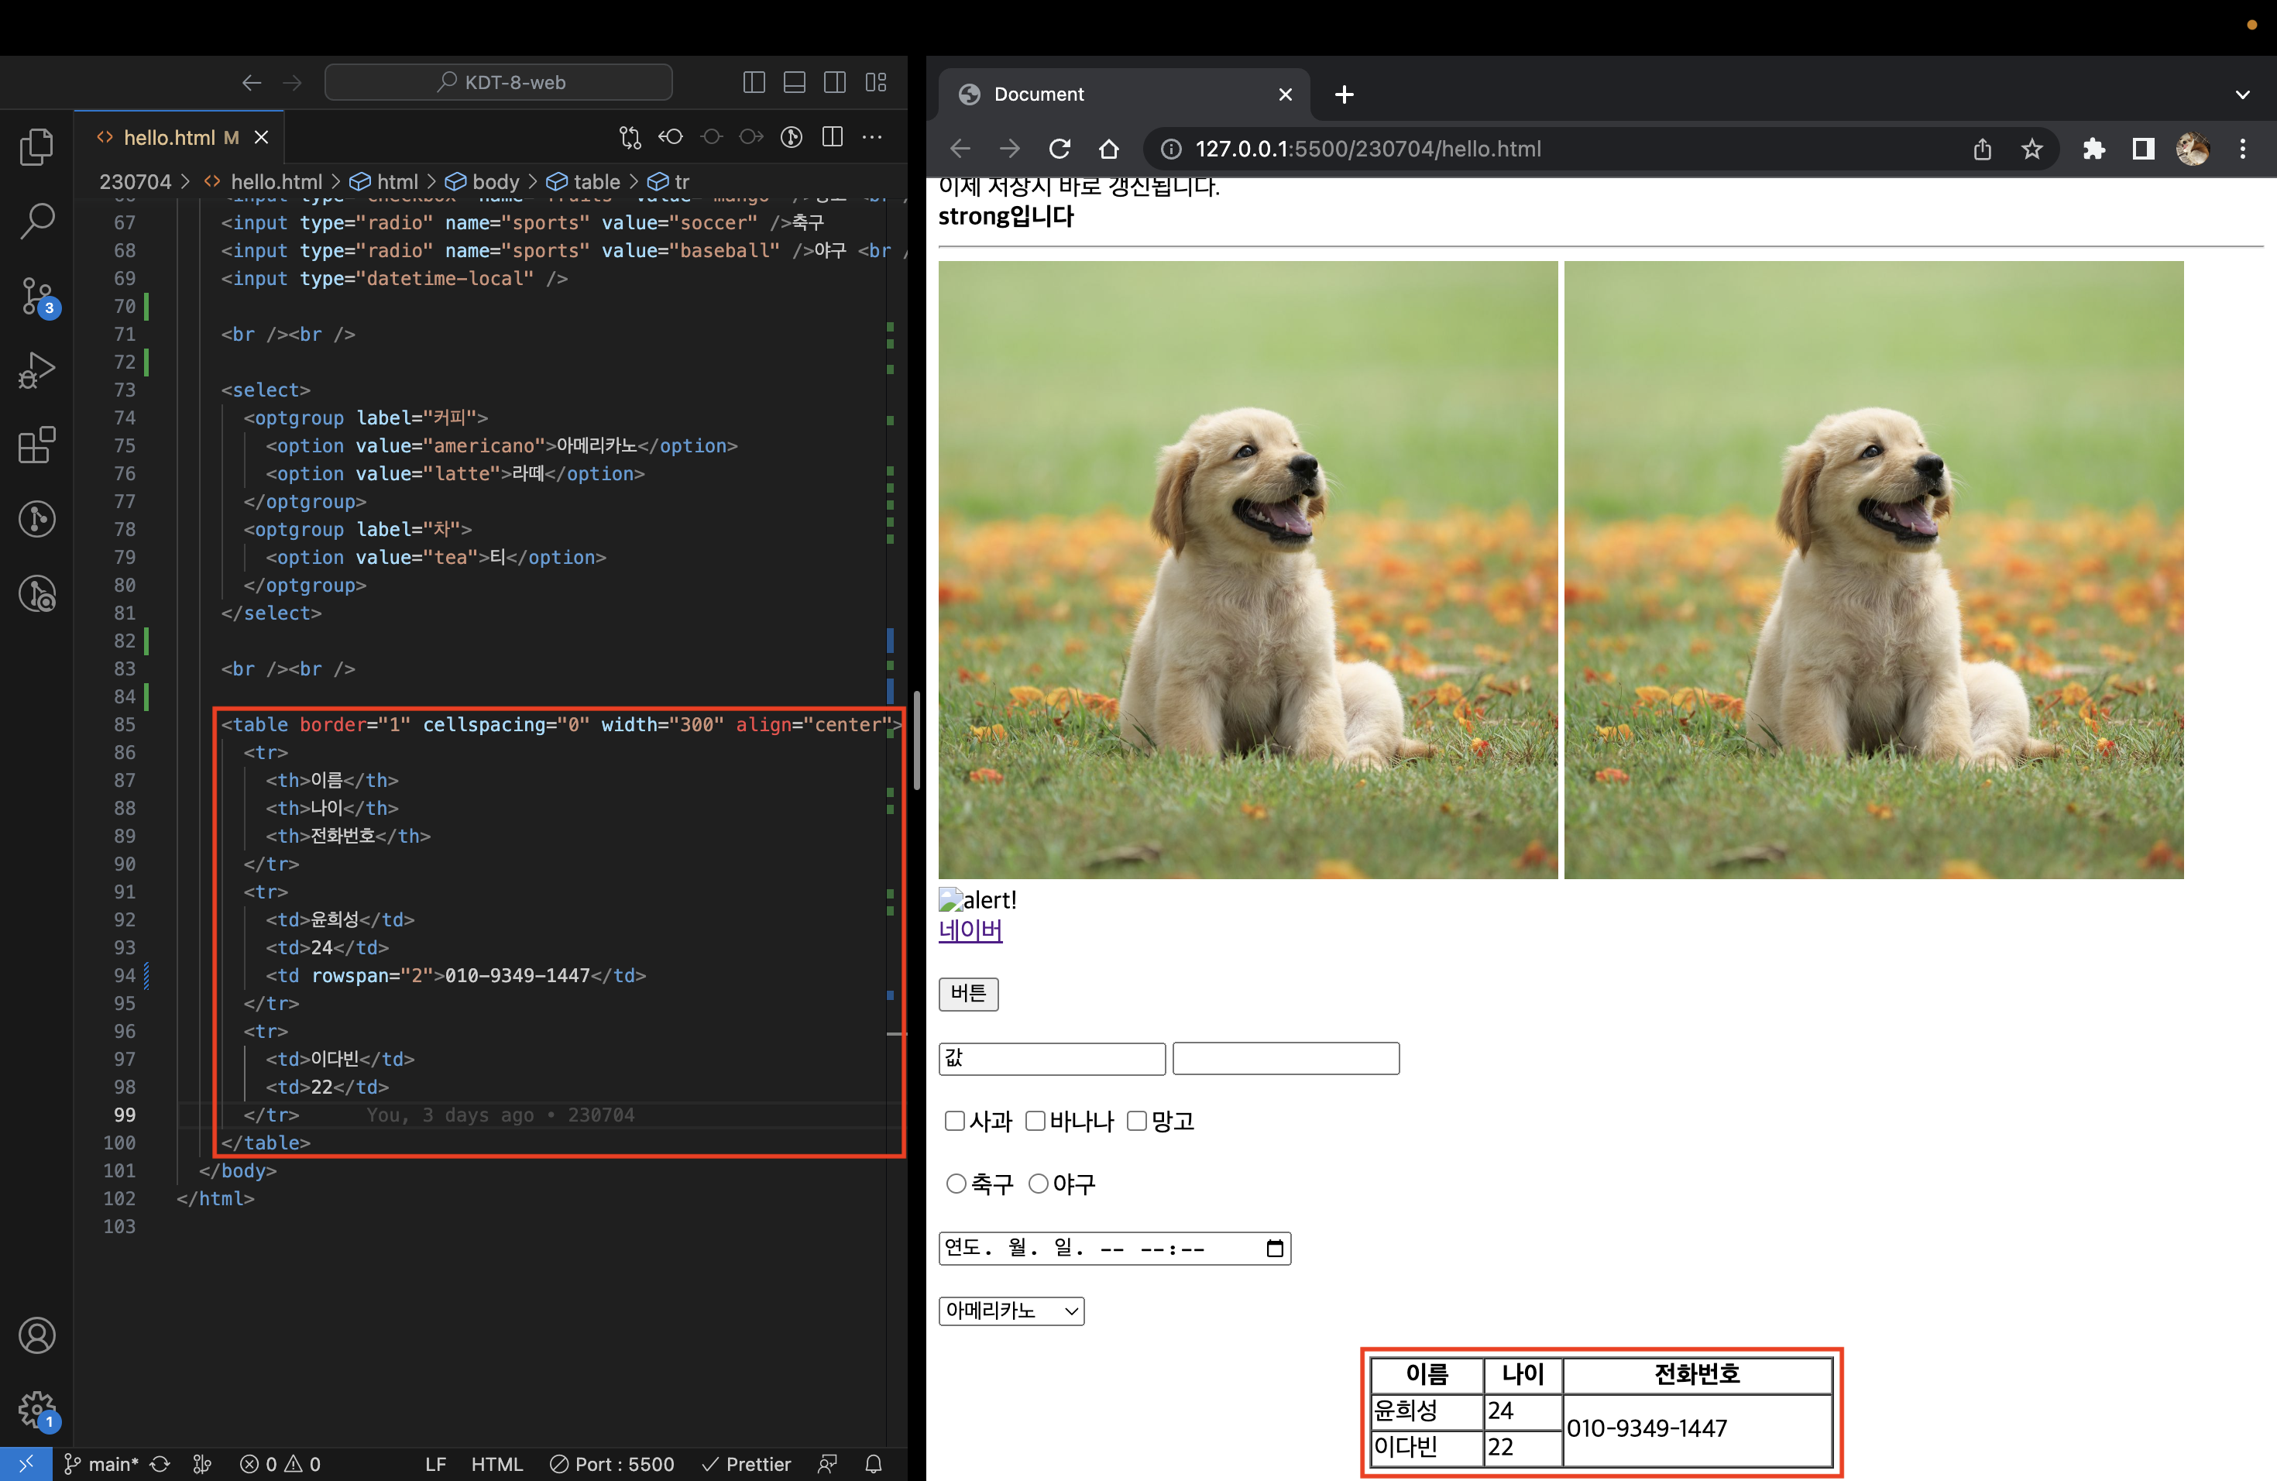The height and width of the screenshot is (1481, 2277).
Task: Click the main* branch in the status bar
Action: pos(101,1464)
